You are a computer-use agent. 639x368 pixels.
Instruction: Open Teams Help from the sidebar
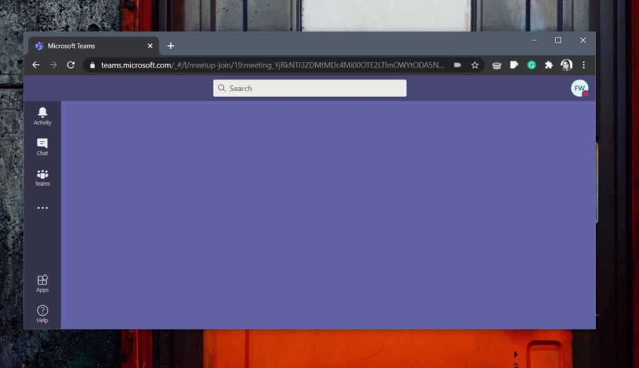click(x=42, y=312)
